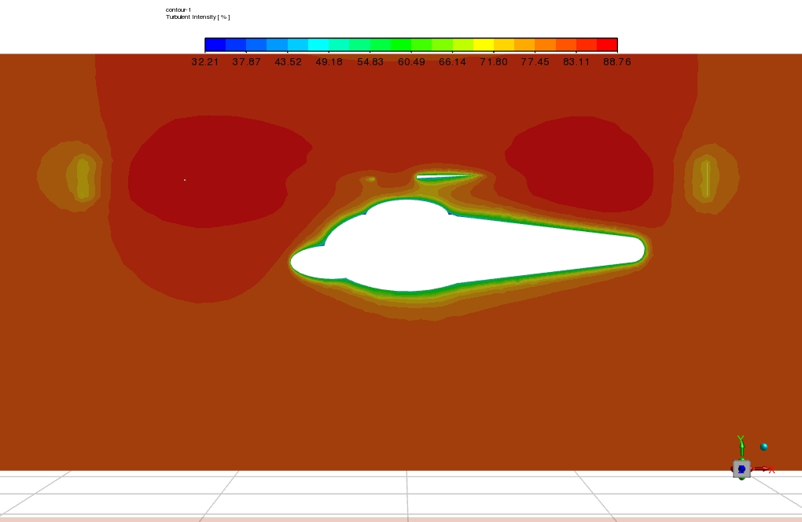Select the contour-1 title label
The image size is (802, 522).
coord(178,9)
